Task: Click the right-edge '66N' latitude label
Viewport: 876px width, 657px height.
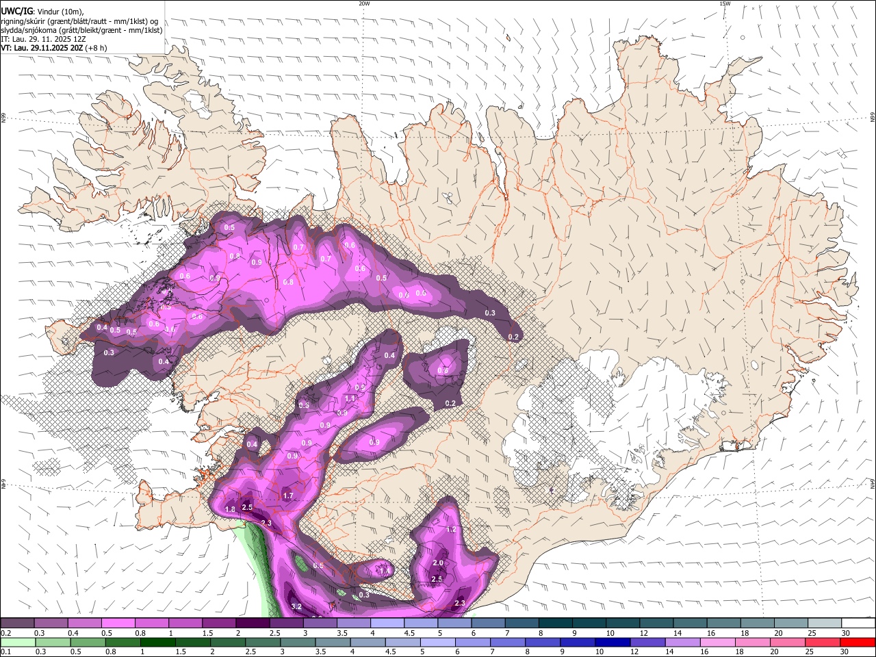Action: pyautogui.click(x=873, y=118)
